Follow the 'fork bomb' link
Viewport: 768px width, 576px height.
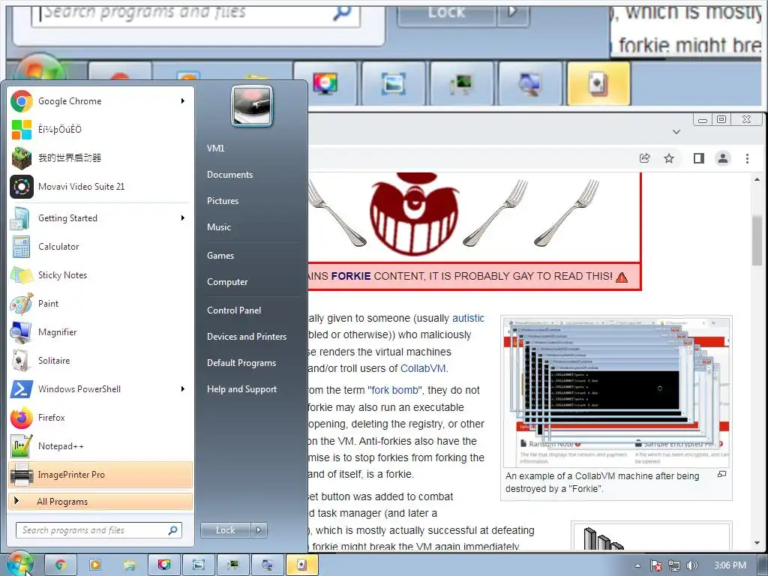(394, 390)
